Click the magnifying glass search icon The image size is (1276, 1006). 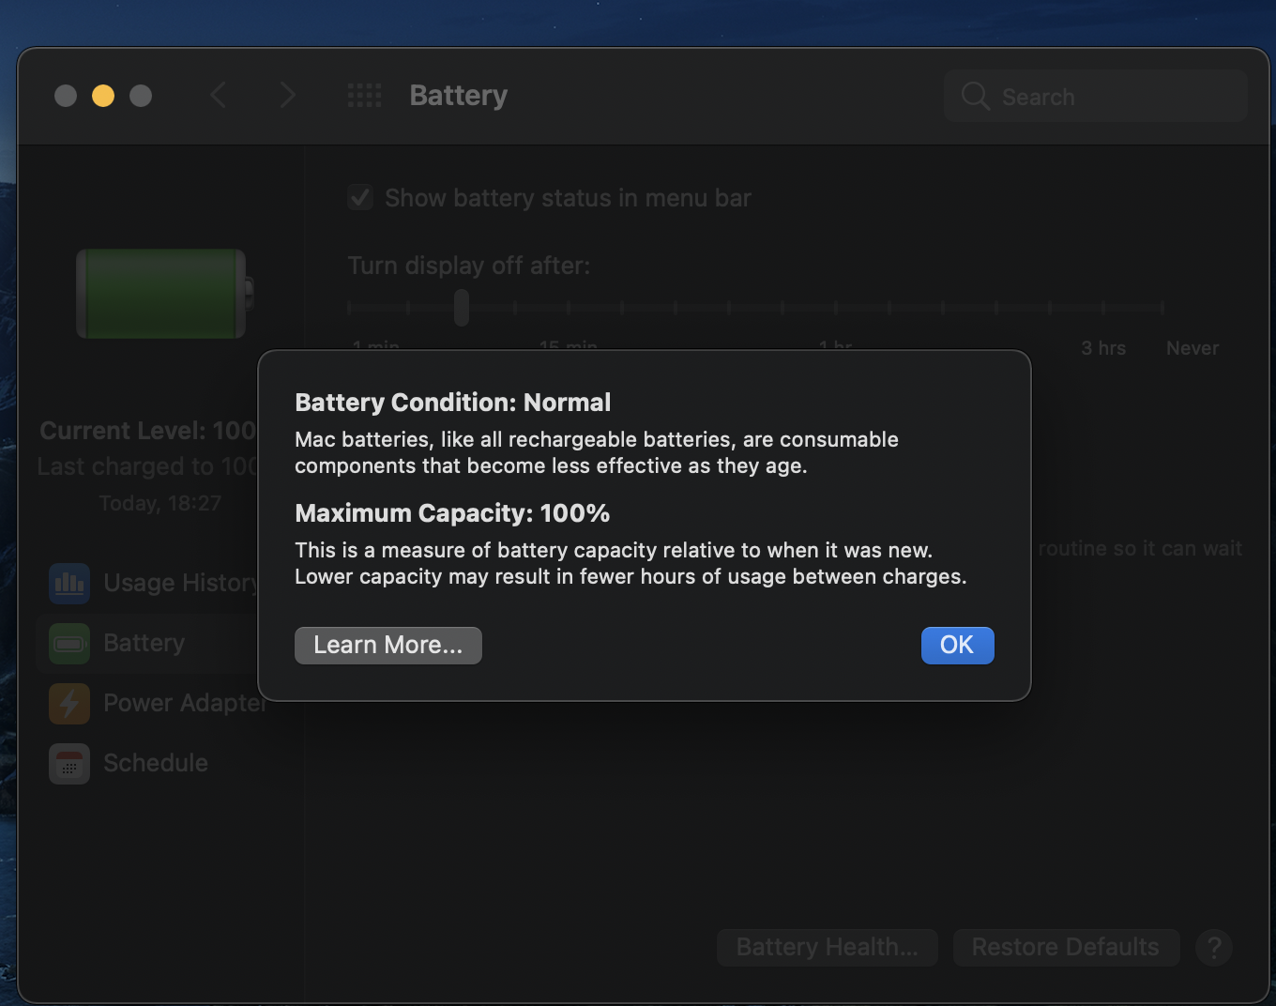(x=976, y=96)
